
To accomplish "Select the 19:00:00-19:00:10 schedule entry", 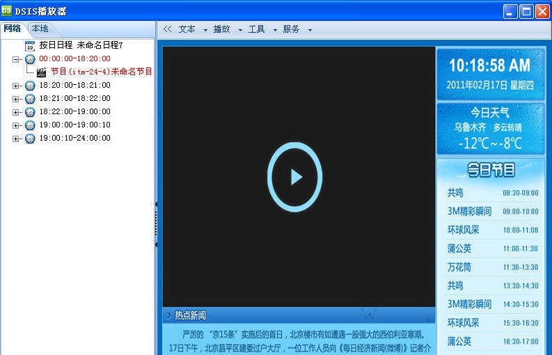I will (74, 125).
